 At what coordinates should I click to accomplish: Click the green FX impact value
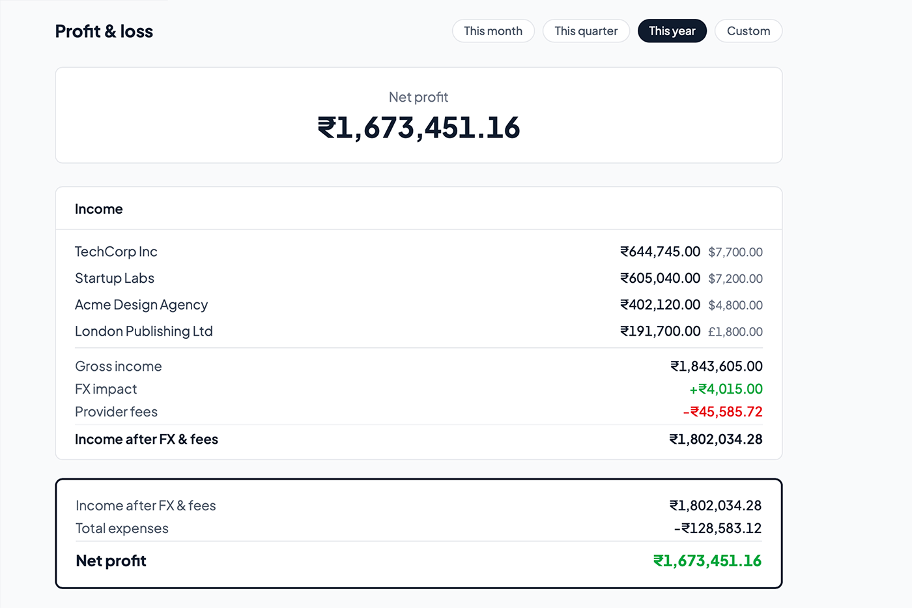tap(726, 389)
